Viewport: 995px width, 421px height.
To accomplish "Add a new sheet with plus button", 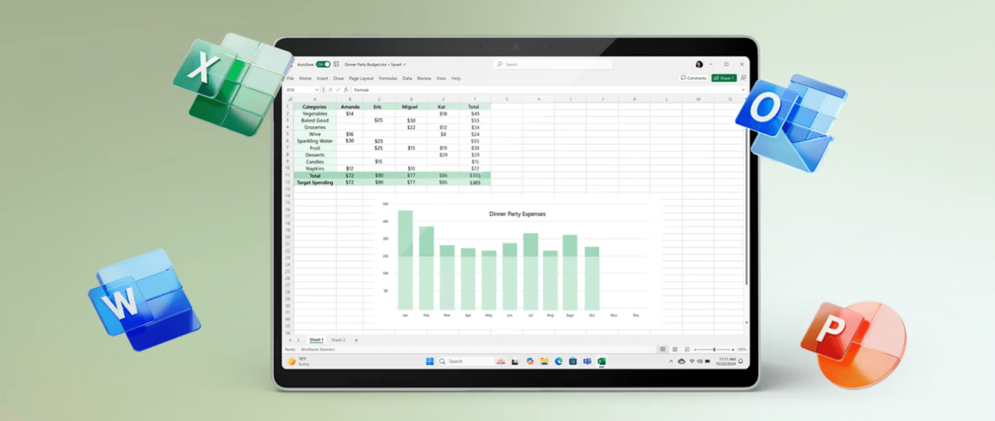I will coord(356,340).
